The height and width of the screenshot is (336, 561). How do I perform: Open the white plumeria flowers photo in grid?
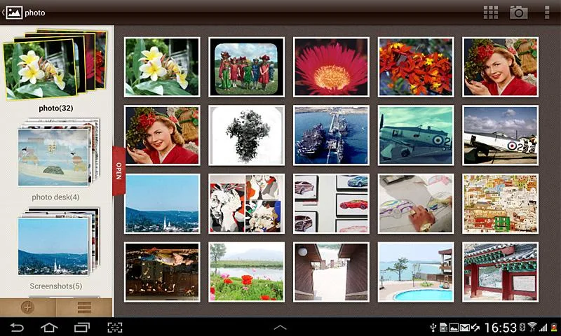click(x=162, y=67)
